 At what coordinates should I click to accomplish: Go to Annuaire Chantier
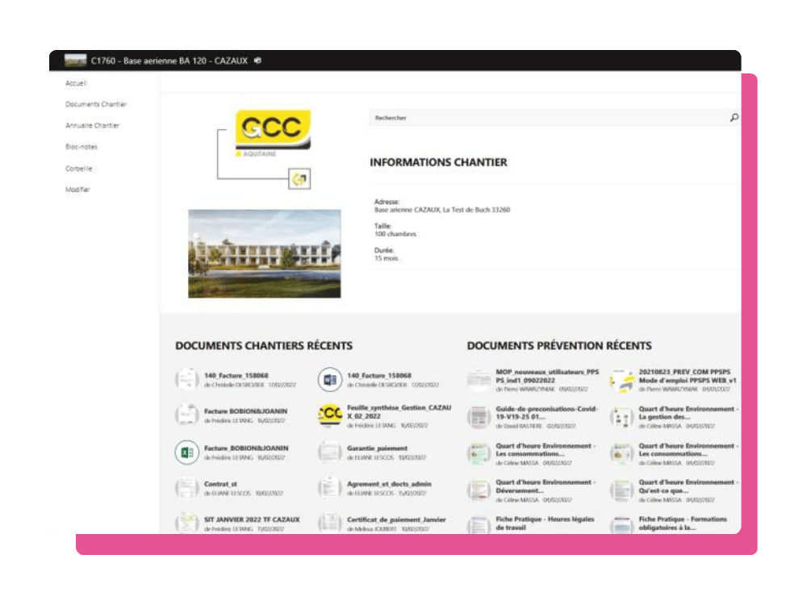point(94,126)
